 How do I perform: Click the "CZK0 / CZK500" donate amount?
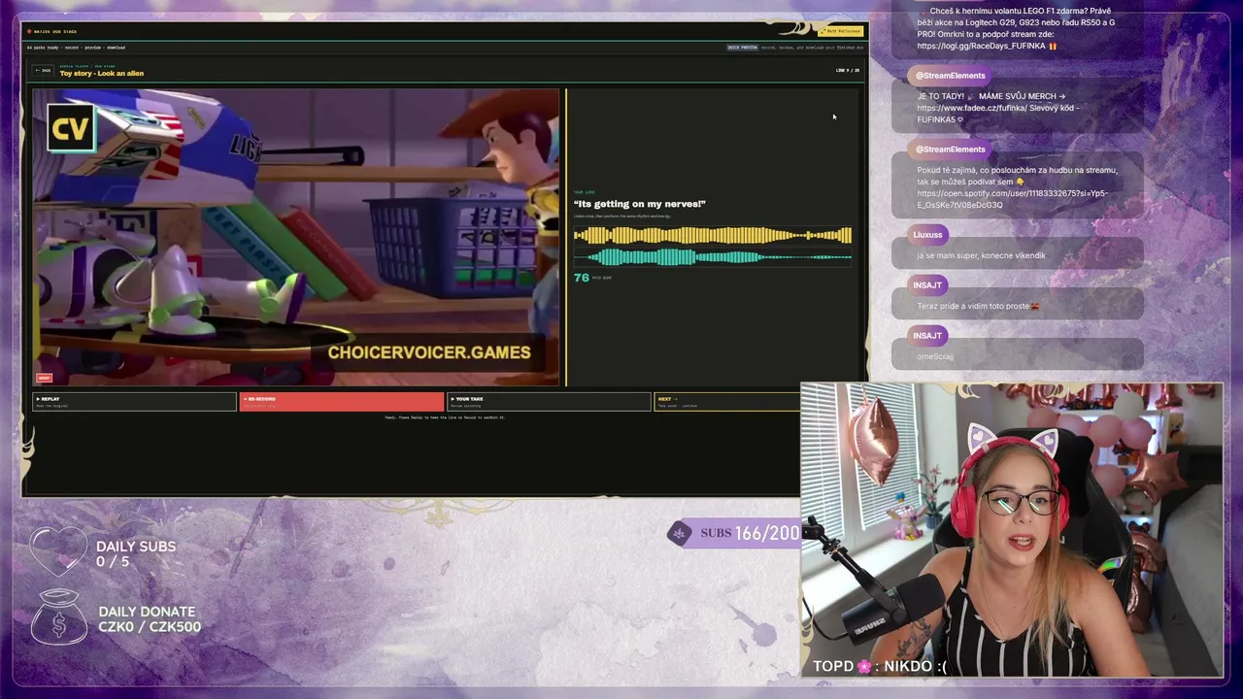[x=150, y=626]
